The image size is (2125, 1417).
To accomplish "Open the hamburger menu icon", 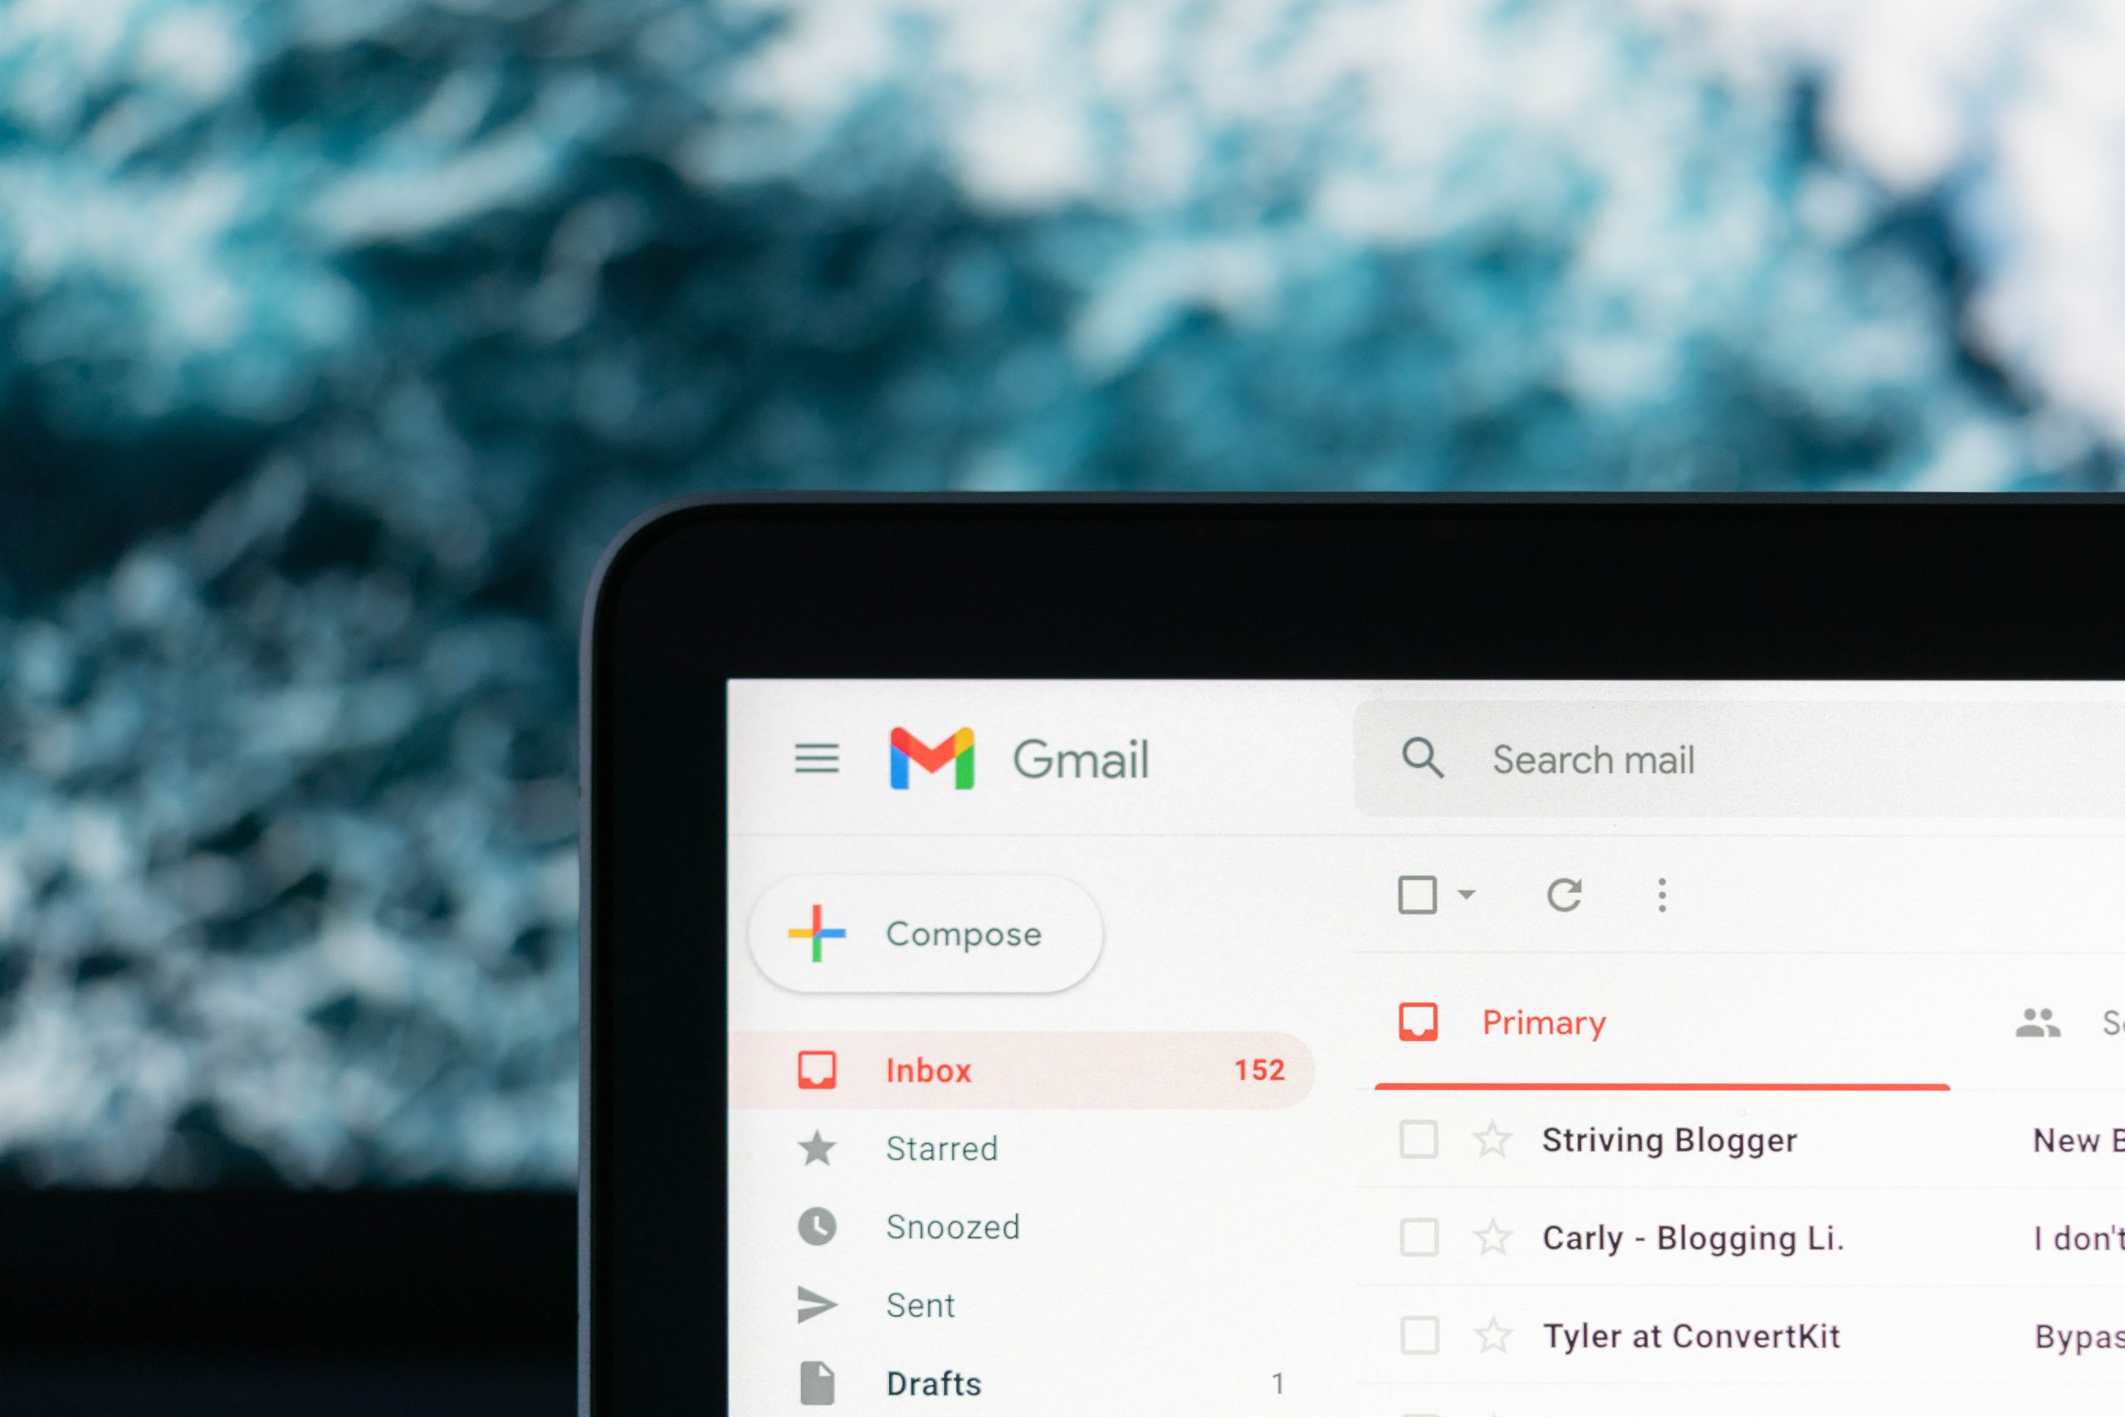I will 817,759.
